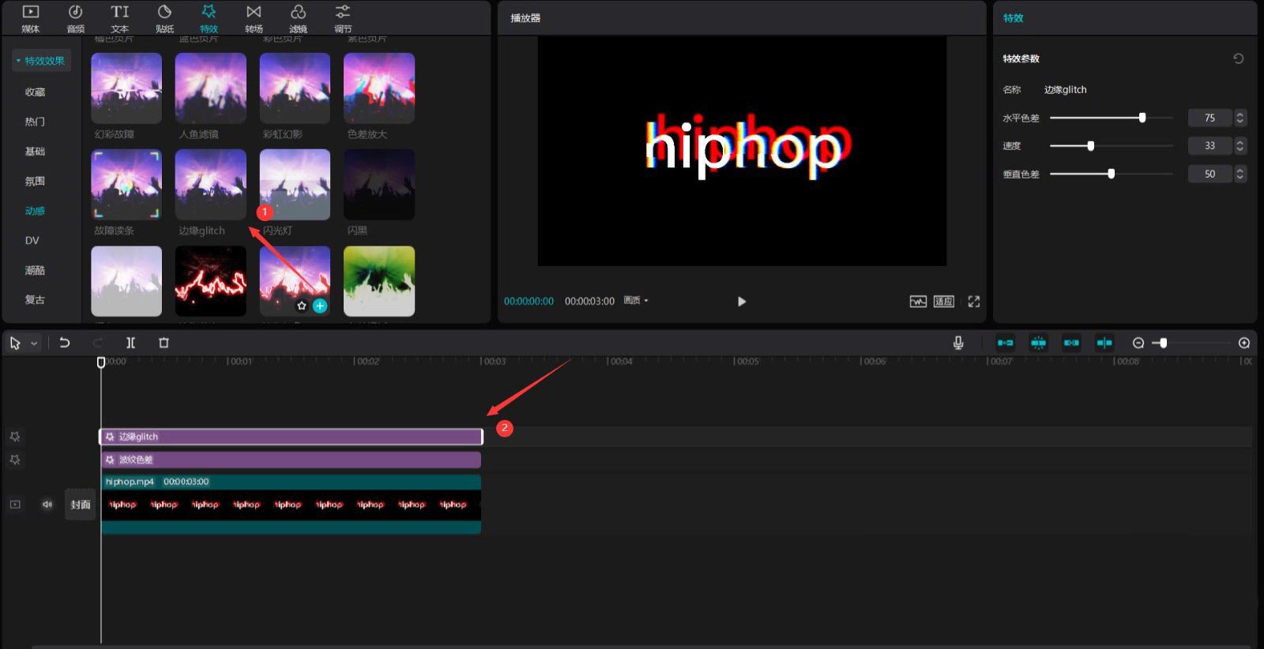Enter fullscreen preview mode
1264x649 pixels.
(x=973, y=302)
